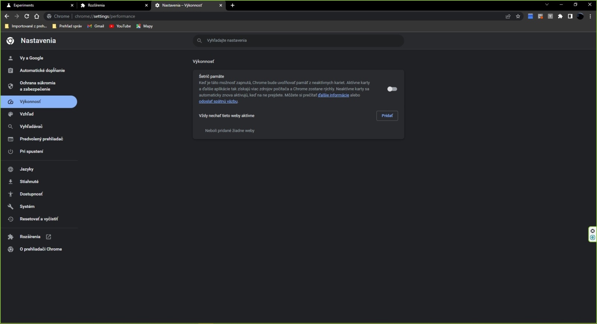Bookmark this page with the star icon
The width and height of the screenshot is (597, 324).
(518, 16)
